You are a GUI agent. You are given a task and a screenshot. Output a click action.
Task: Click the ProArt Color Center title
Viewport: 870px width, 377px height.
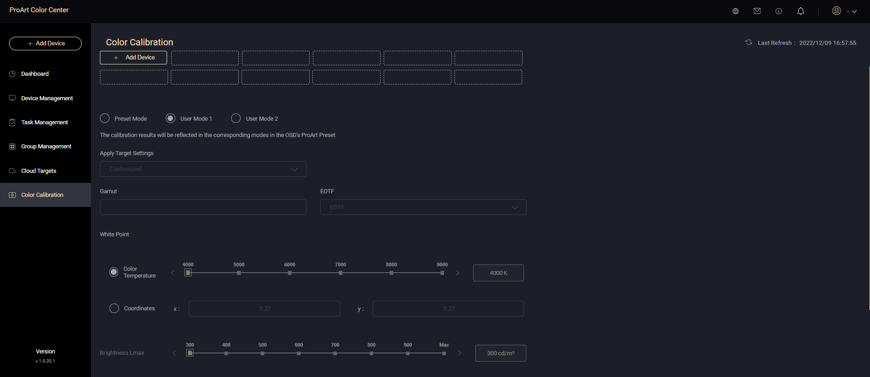click(39, 10)
